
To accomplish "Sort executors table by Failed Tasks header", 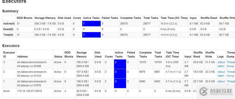I will [x=131, y=54].
